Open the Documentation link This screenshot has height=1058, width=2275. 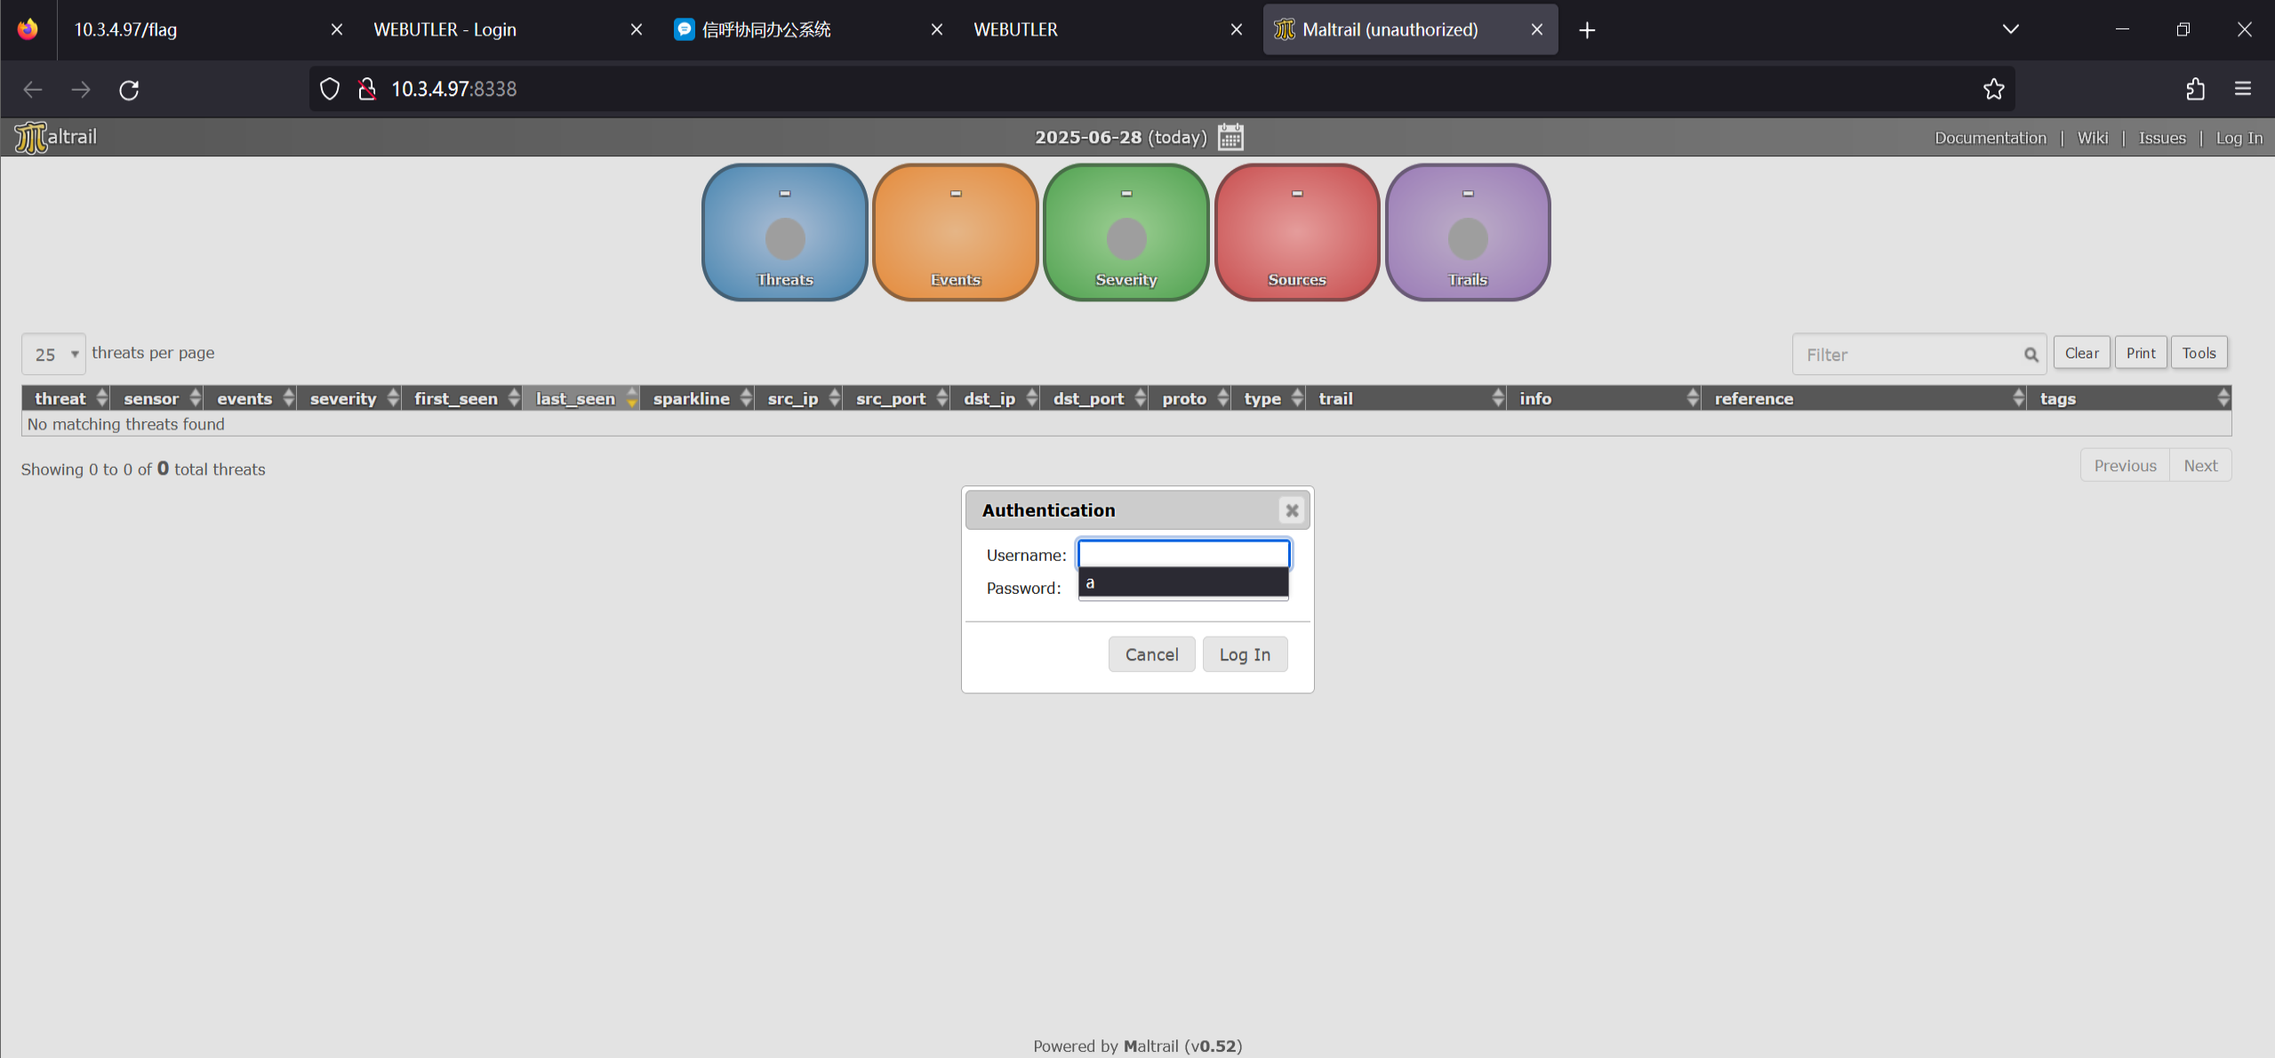1990,138
